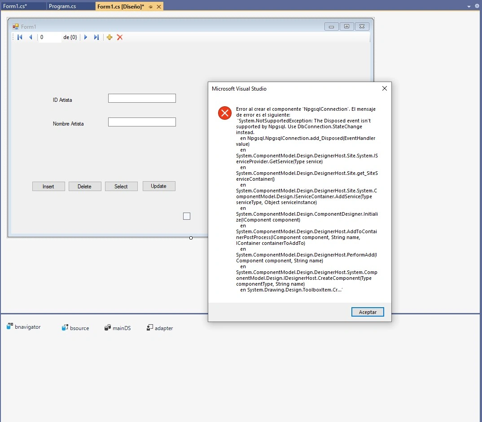Click the ID Artista text box

click(x=142, y=98)
